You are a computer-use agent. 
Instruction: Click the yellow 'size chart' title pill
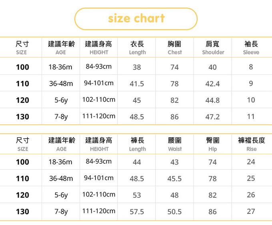tap(136, 18)
